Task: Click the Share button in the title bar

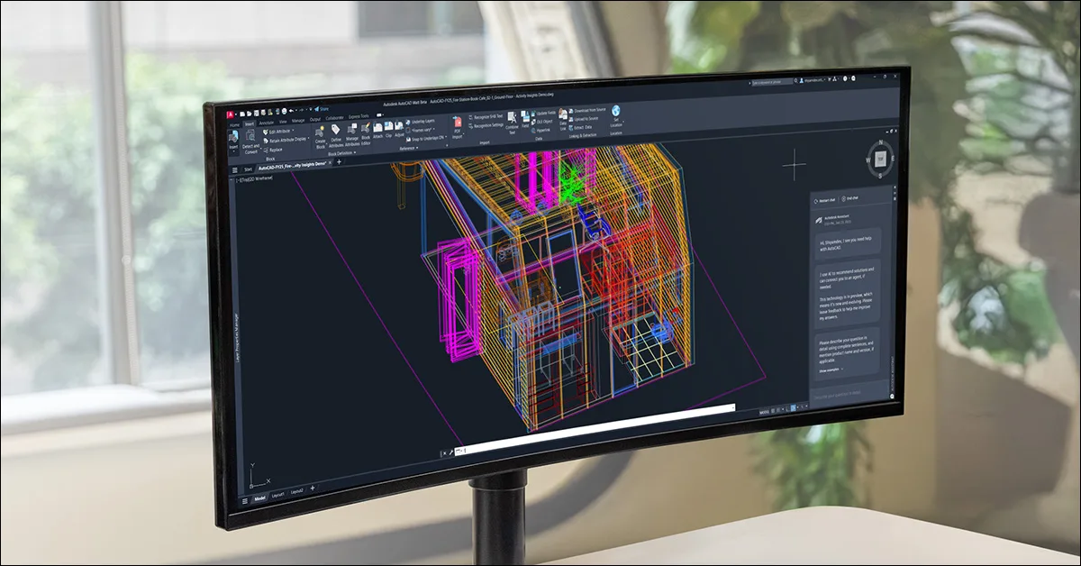Action: (322, 109)
